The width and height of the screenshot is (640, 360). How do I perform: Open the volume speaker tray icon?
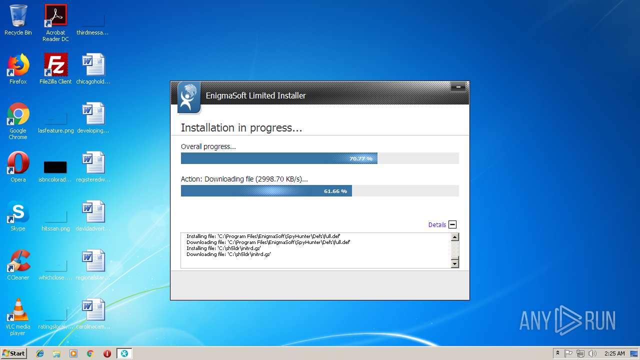592,353
